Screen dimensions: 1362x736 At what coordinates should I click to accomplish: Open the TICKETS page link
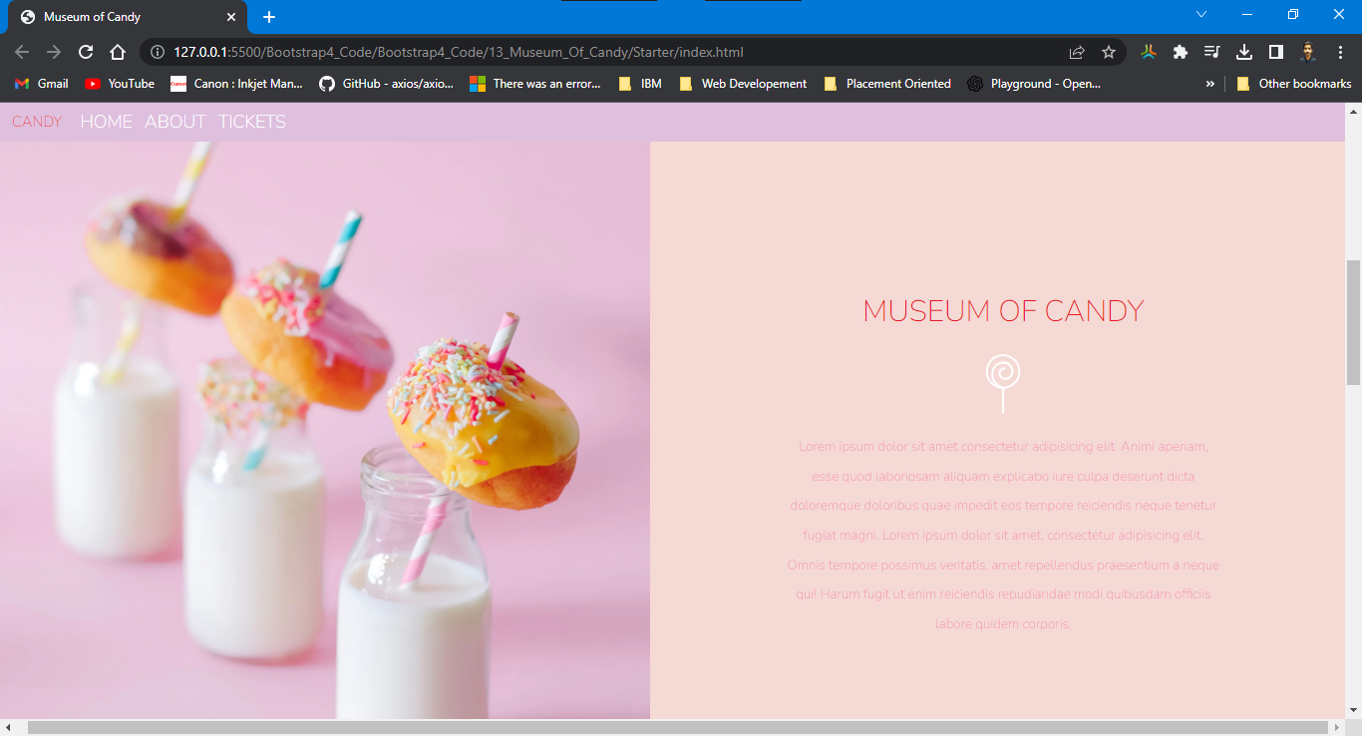coord(251,121)
